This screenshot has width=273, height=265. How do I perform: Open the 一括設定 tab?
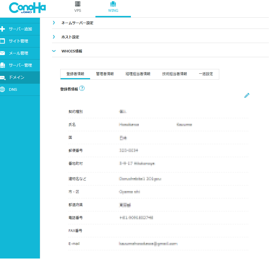pos(206,74)
